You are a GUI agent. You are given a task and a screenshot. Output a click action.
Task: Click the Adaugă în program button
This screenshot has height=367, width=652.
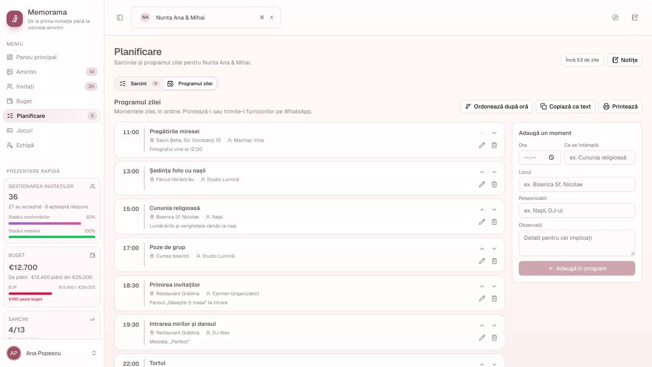pos(577,268)
